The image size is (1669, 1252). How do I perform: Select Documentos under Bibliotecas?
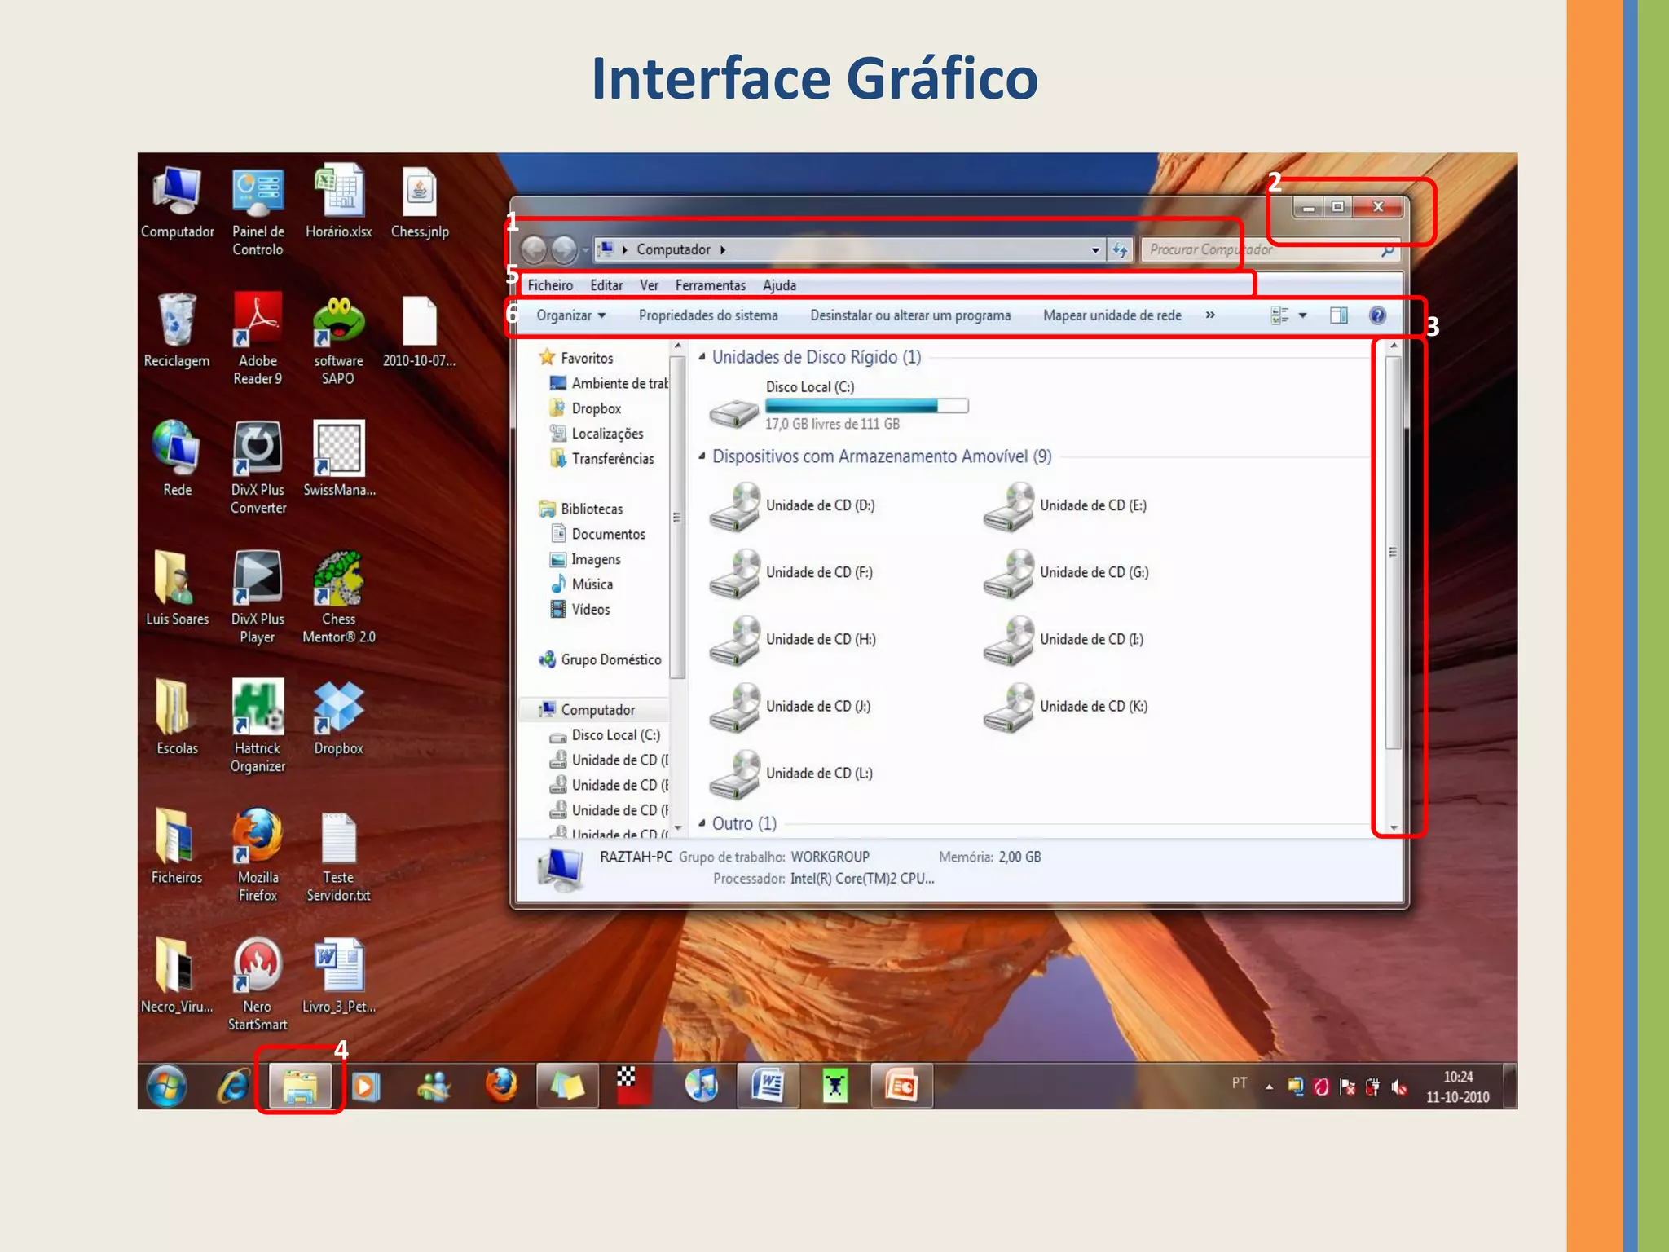pos(599,534)
